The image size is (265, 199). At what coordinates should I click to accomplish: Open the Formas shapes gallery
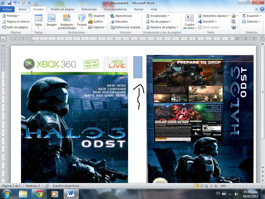coord(82,22)
